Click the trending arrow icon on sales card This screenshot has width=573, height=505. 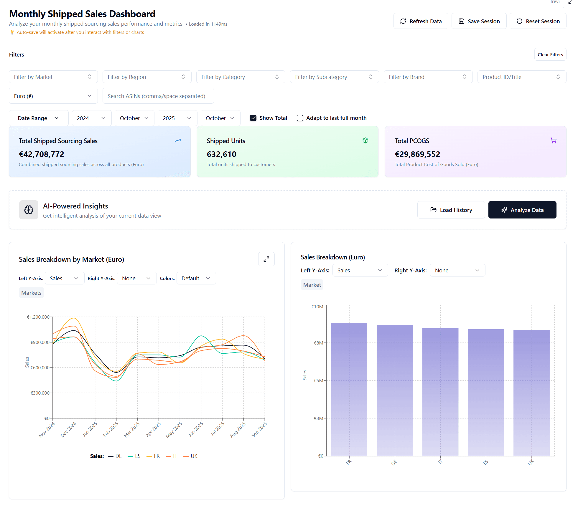coord(178,140)
